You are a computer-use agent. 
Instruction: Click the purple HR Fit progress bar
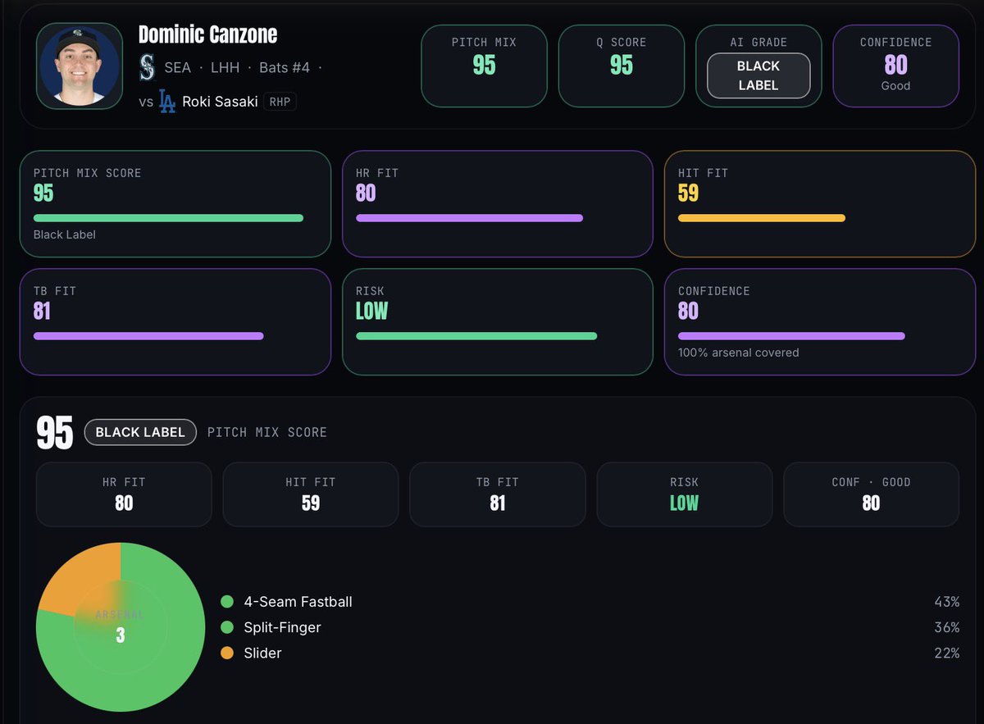click(x=469, y=218)
